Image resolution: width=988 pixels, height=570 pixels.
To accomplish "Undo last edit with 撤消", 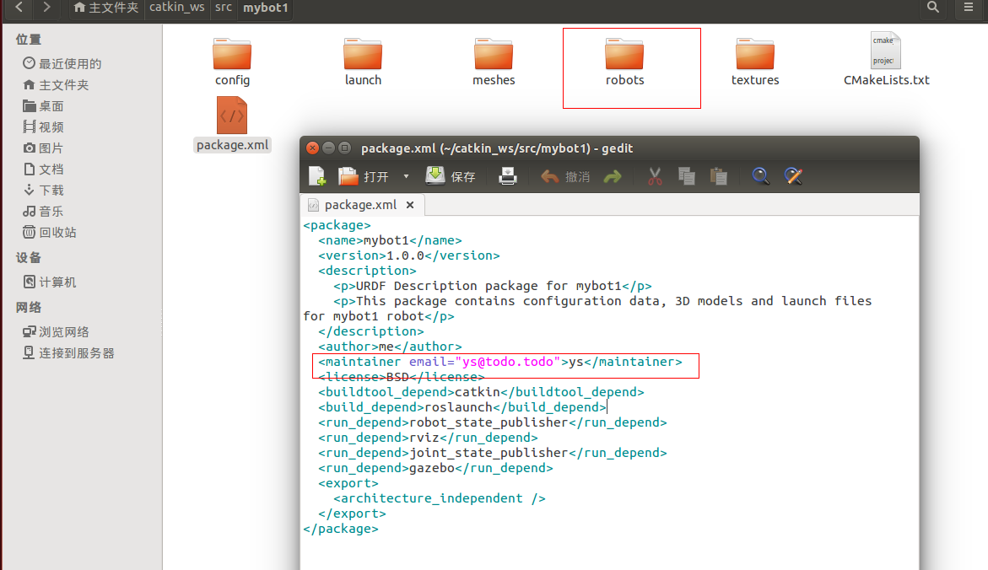I will [565, 176].
